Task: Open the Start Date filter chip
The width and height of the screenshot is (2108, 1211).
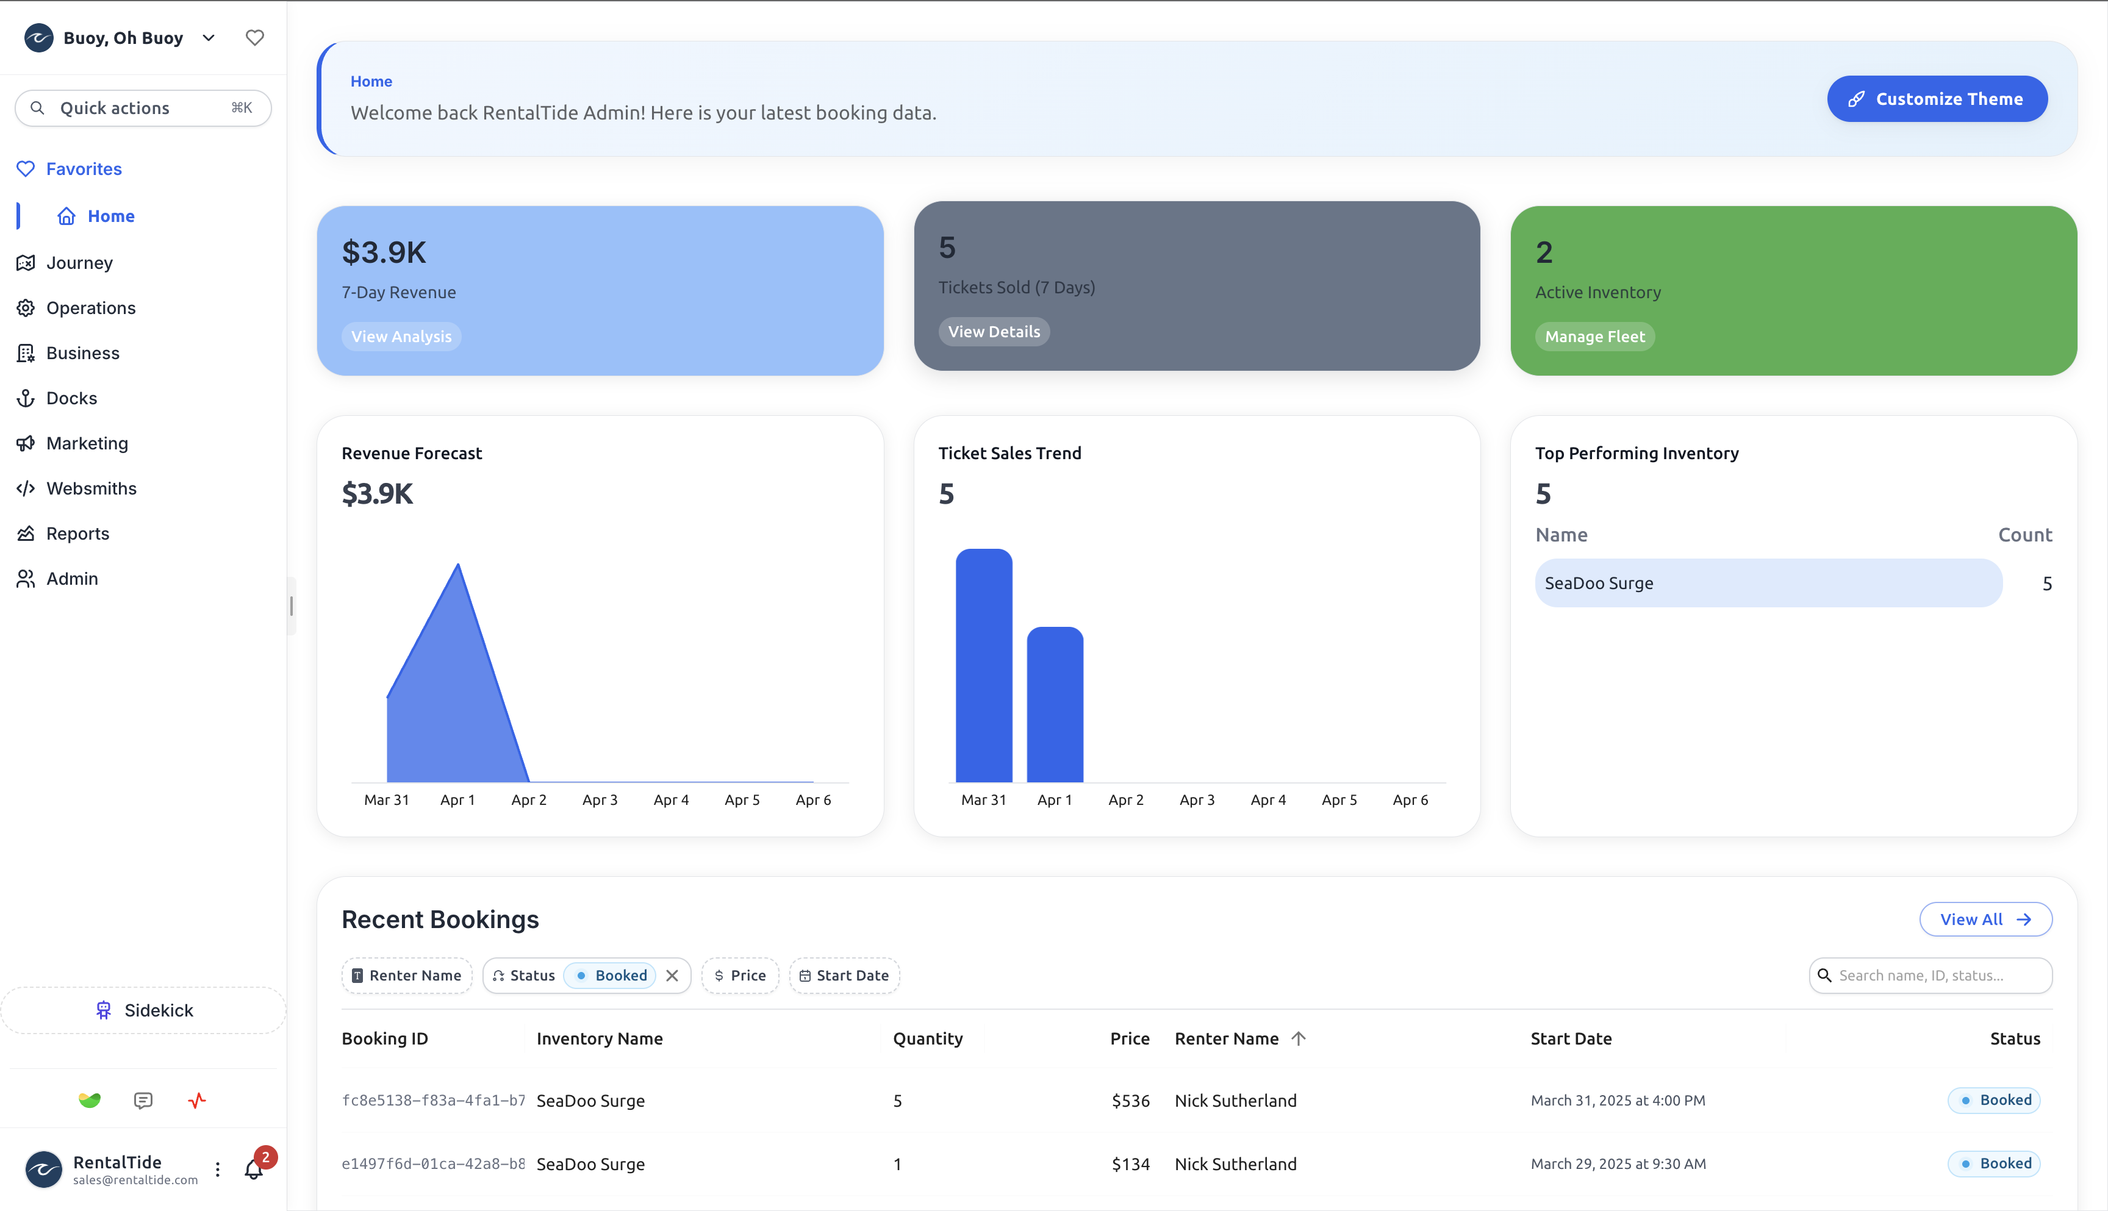Action: click(844, 976)
